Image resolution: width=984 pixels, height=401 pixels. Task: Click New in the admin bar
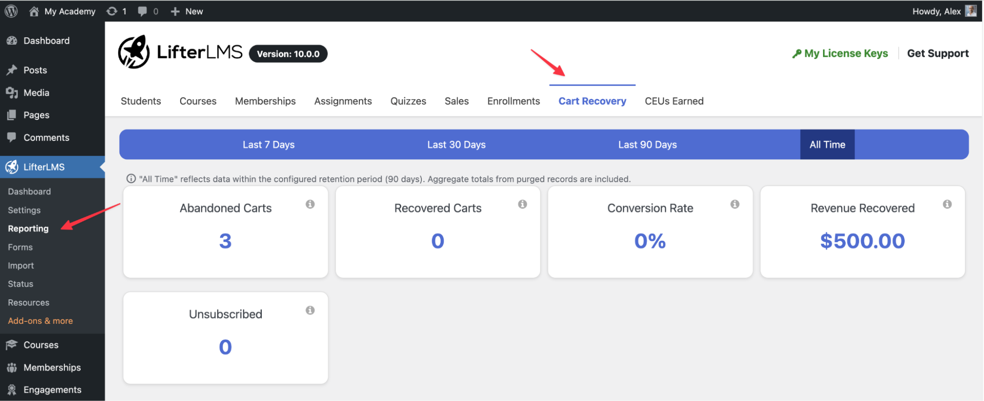point(194,11)
